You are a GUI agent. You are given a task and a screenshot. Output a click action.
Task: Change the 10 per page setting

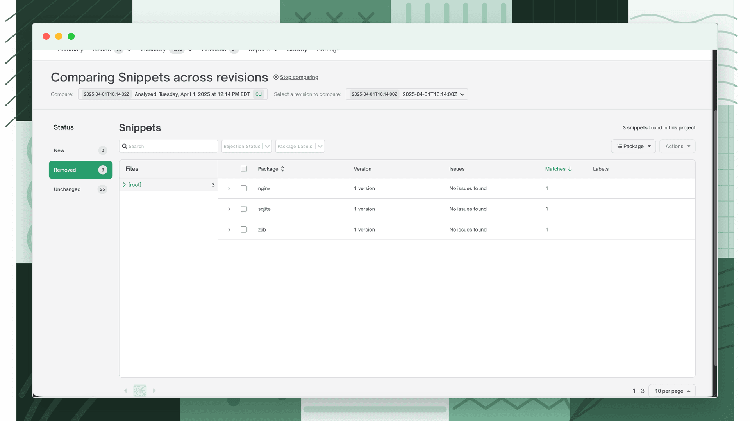672,391
